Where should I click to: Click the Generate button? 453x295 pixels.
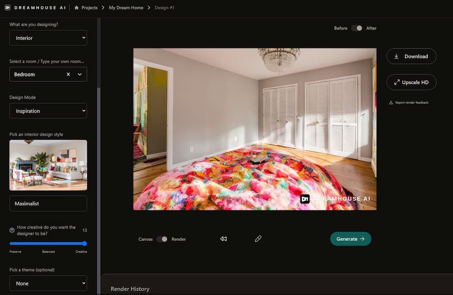pyautogui.click(x=351, y=238)
